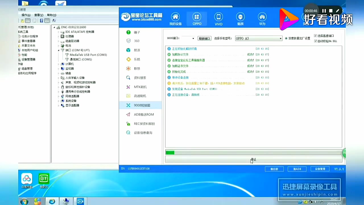Select 事件查看器 in left console tree
364x205 pixels.
click(x=26, y=41)
